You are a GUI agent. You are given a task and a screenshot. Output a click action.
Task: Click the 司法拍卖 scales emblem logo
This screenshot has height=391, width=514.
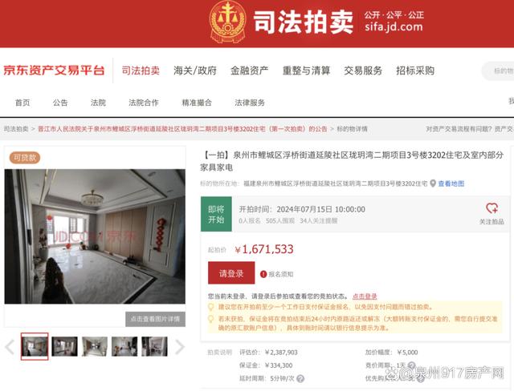(x=228, y=22)
